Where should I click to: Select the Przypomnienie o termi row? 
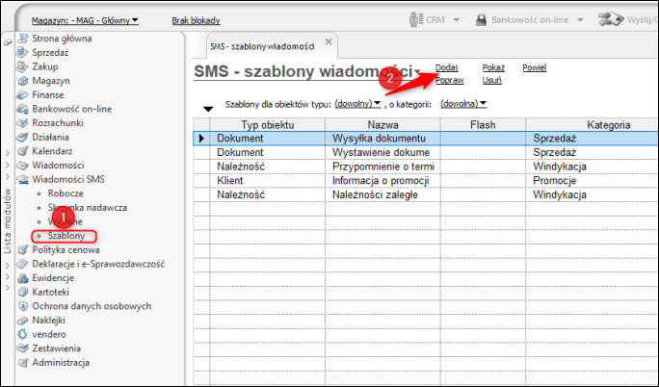point(426,167)
